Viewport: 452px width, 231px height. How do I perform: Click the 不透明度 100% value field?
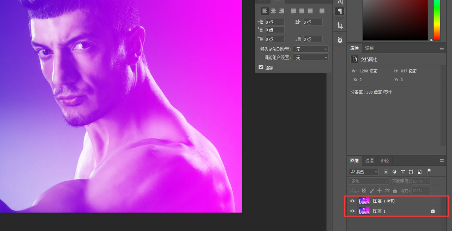(418, 181)
